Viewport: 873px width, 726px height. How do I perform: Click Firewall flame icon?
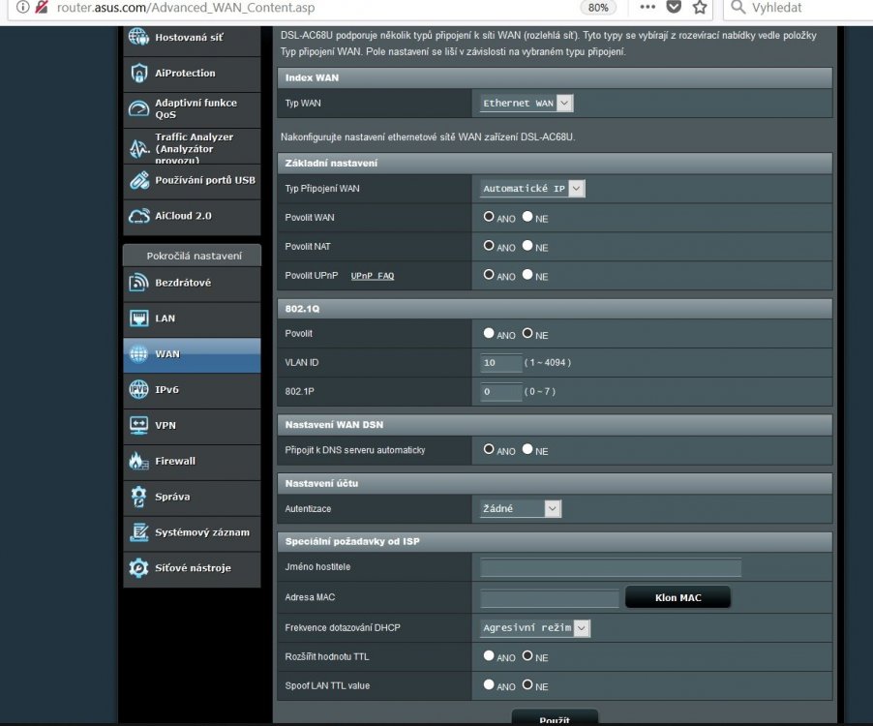[x=138, y=461]
